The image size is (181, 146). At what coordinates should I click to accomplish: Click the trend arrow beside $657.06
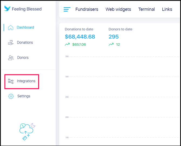(x=67, y=44)
